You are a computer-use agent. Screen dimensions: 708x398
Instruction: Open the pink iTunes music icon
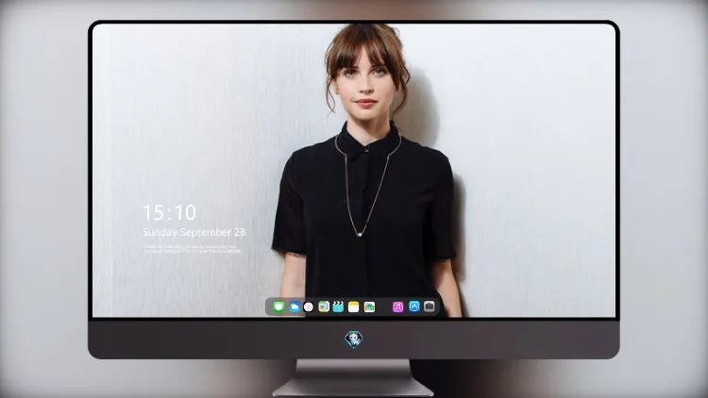397,307
